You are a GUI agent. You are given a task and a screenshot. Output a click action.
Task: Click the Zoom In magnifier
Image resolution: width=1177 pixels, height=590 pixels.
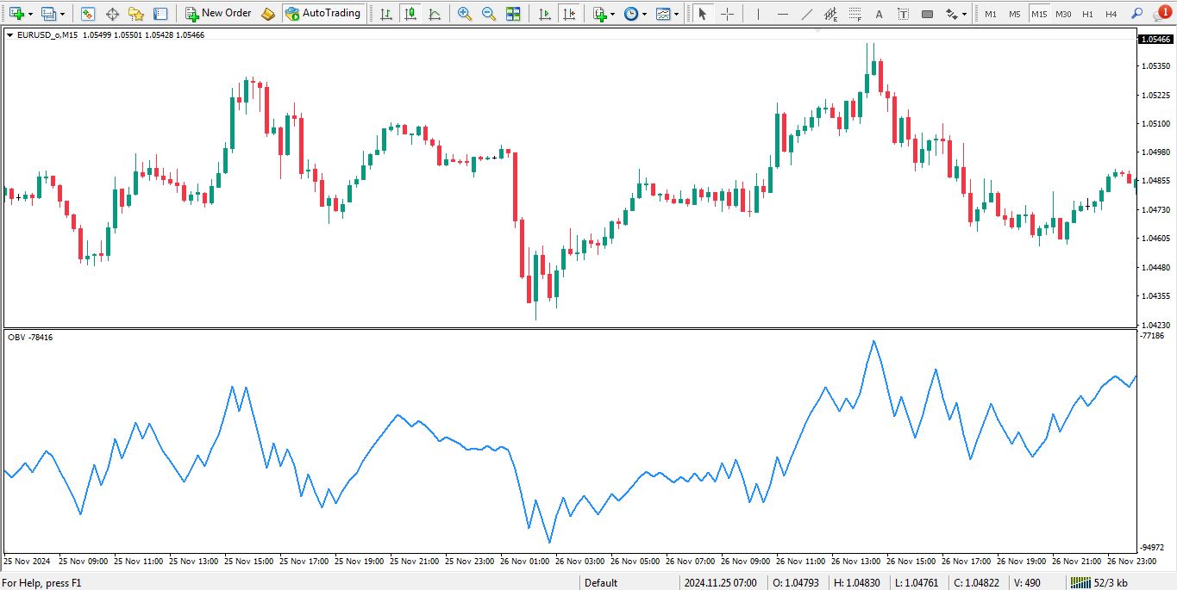465,14
